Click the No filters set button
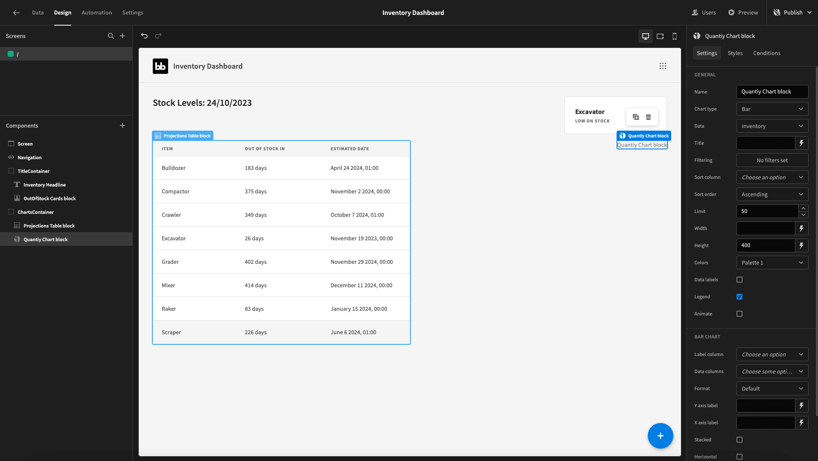 (772, 160)
